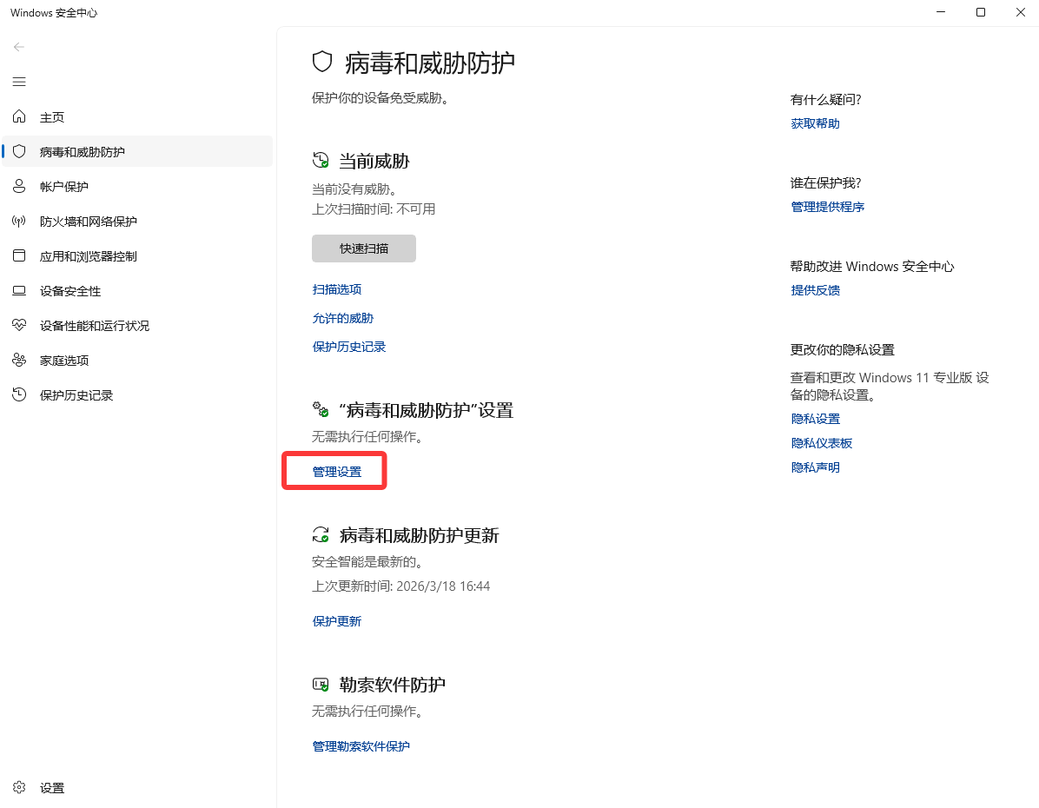Click the 病毒和威胁防护 page heading
The height and width of the screenshot is (808, 1039).
429,63
